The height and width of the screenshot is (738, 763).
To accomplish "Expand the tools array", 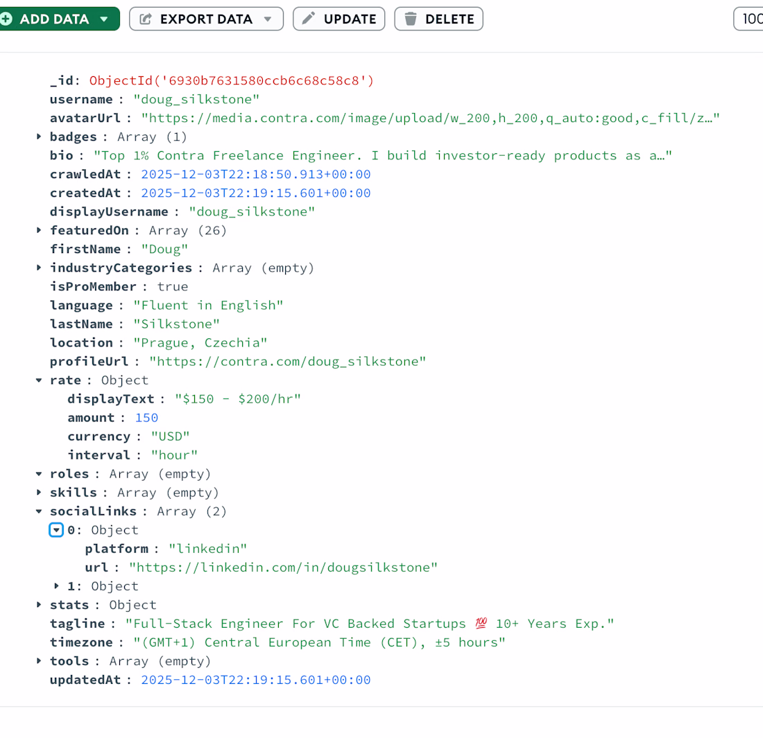I will tap(39, 661).
